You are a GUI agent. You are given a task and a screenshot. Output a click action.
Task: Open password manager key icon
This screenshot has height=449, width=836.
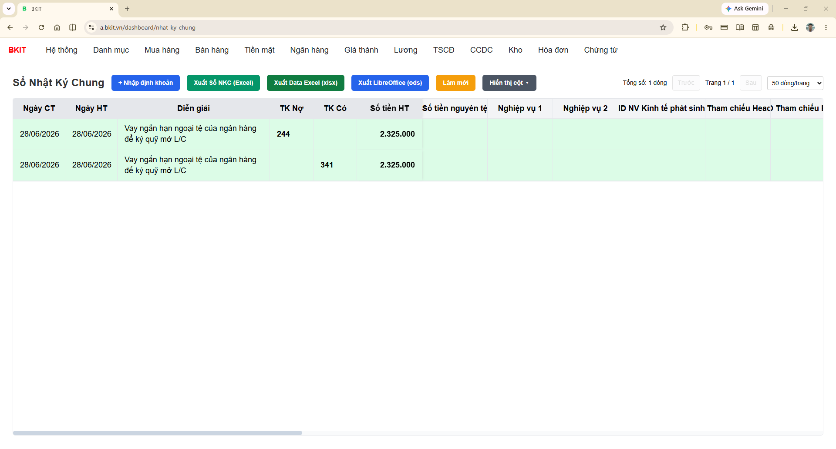click(708, 27)
